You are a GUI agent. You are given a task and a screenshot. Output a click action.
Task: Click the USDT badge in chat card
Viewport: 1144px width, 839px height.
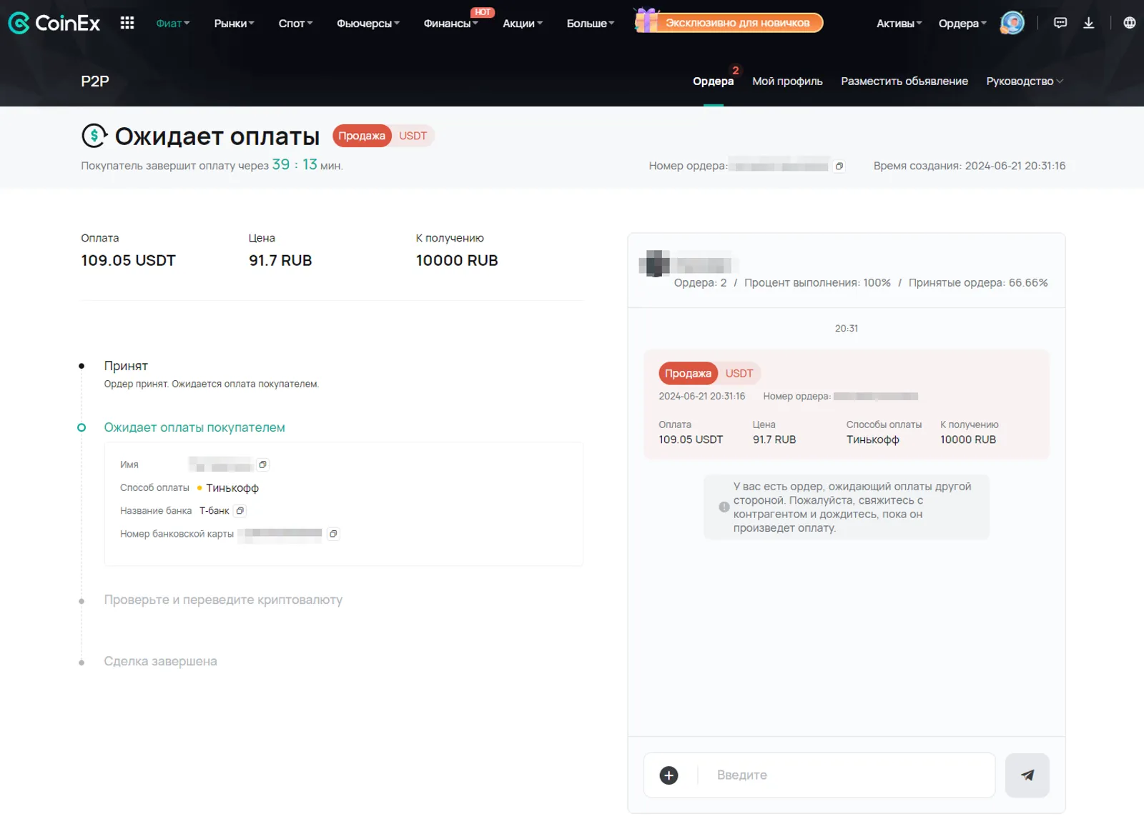pyautogui.click(x=739, y=373)
